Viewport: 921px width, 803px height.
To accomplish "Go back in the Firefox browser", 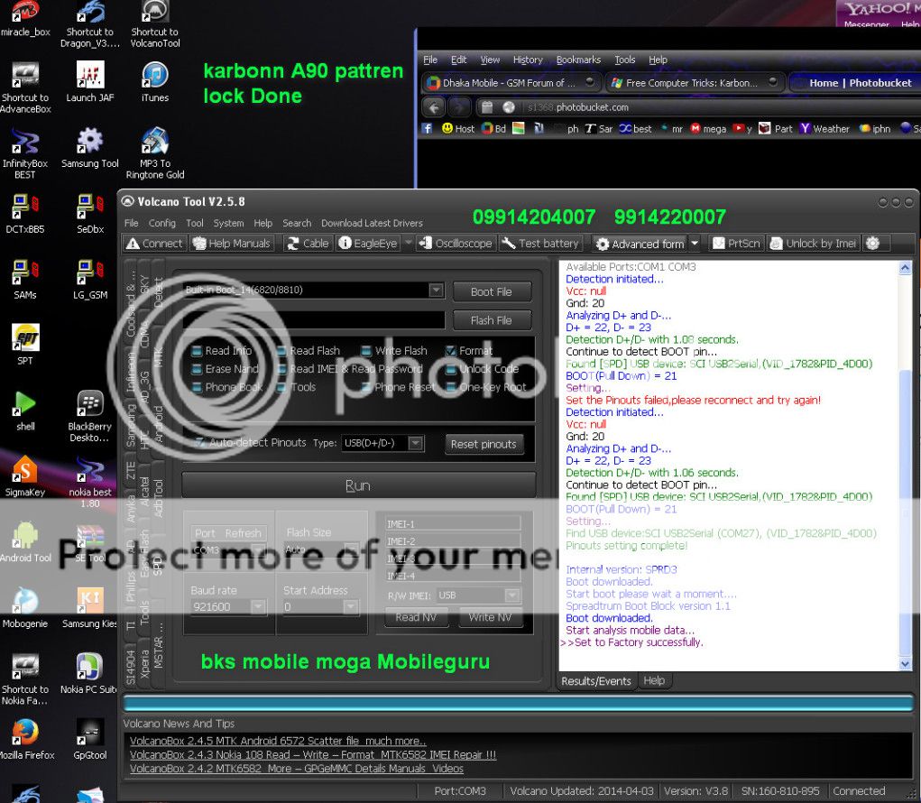I will (434, 107).
